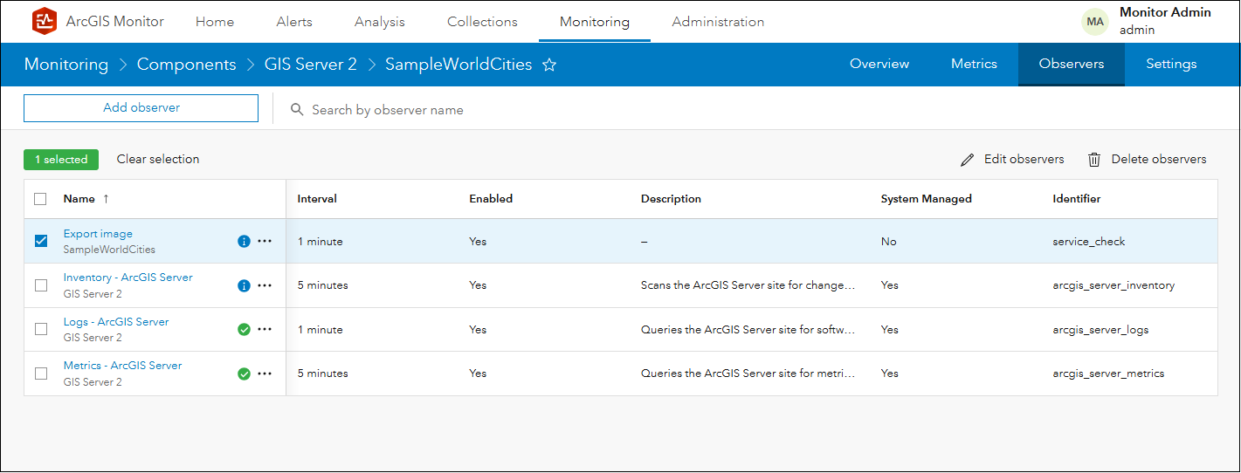Open the Alerts navigation menu
This screenshot has width=1241, height=473.
pos(294,22)
